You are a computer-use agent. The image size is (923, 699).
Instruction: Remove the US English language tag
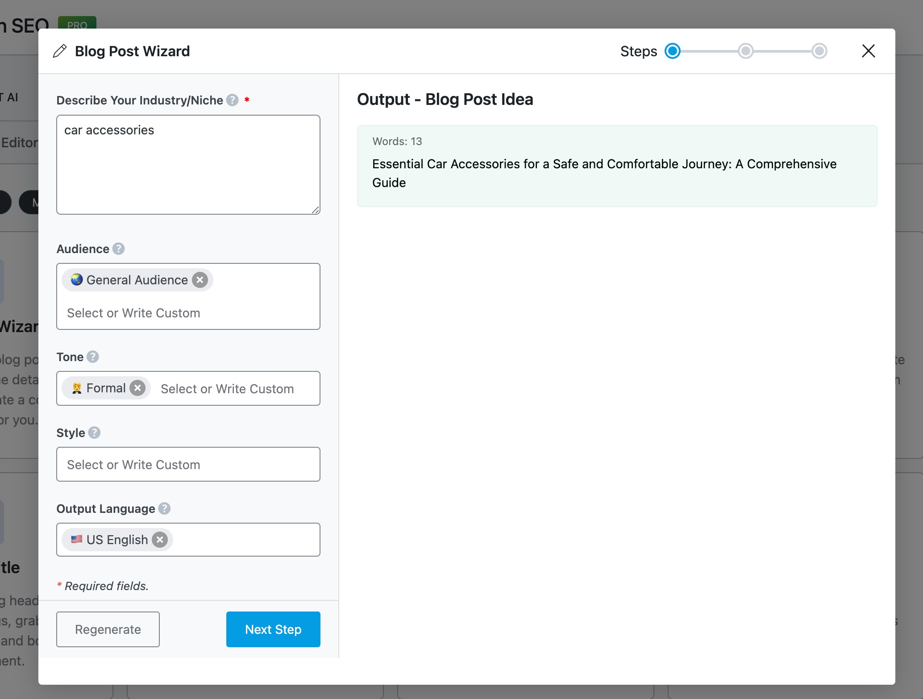pos(160,540)
